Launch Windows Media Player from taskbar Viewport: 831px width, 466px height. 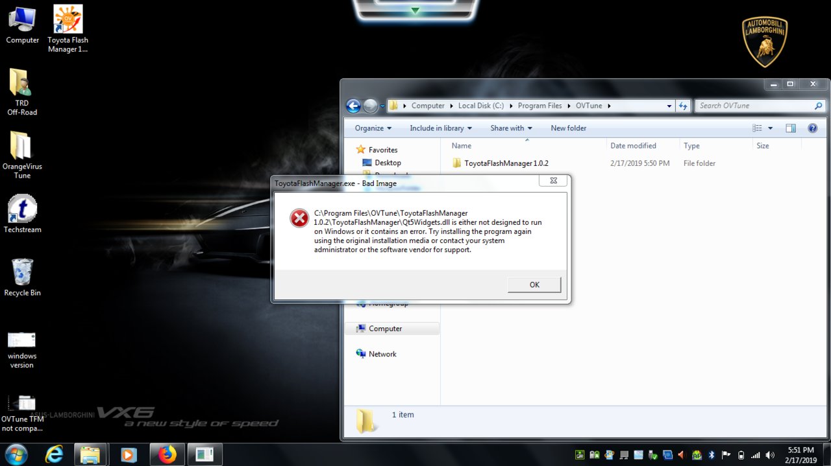pos(128,455)
